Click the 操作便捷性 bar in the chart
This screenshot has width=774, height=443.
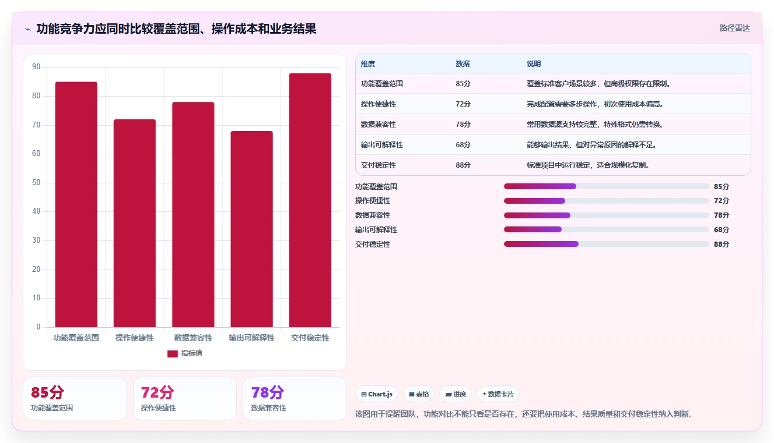pyautogui.click(x=135, y=223)
